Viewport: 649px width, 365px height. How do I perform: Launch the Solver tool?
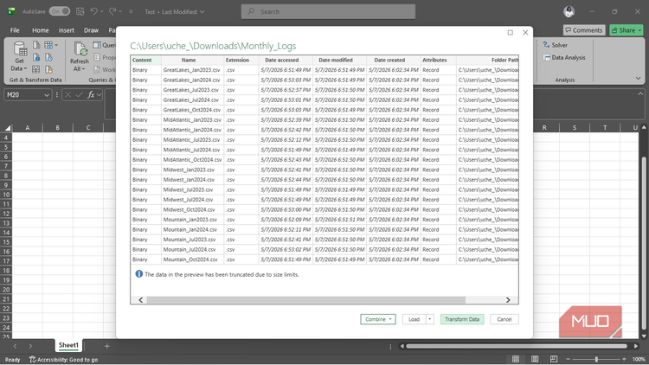(x=555, y=45)
